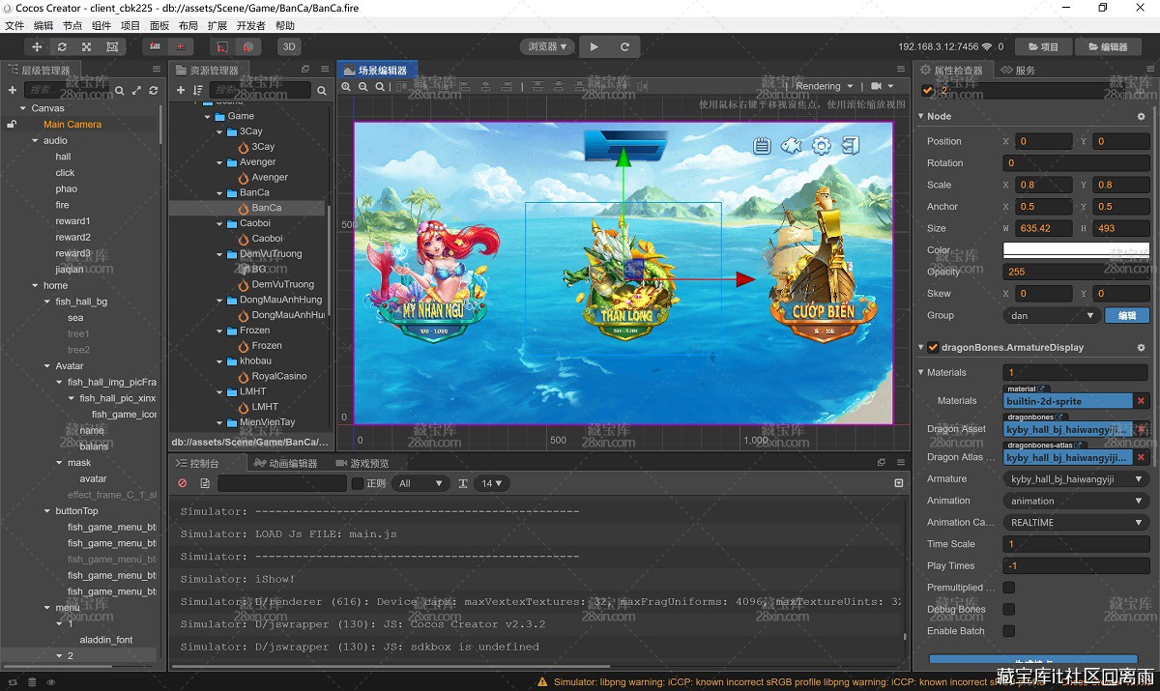The width and height of the screenshot is (1160, 691).
Task: Click the console filter text field
Action: pos(282,483)
